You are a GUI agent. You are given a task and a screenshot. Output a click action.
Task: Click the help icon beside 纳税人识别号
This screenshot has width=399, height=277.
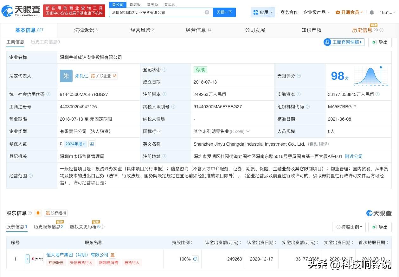click(173, 107)
